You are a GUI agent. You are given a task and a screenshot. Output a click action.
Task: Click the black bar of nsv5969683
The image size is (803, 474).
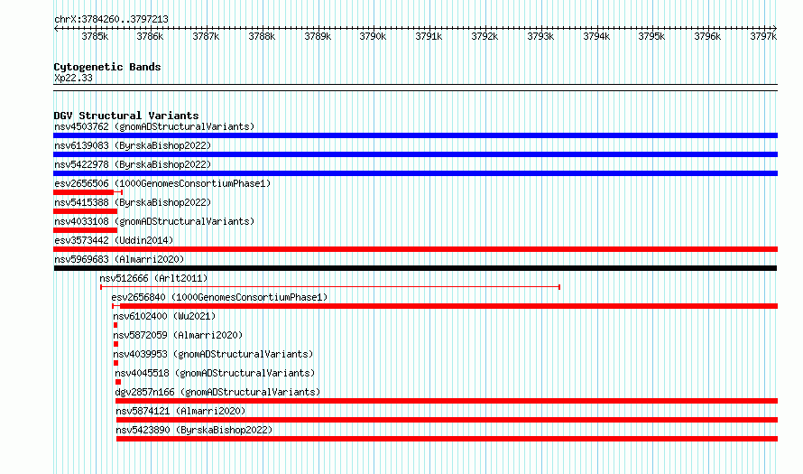coord(415,268)
